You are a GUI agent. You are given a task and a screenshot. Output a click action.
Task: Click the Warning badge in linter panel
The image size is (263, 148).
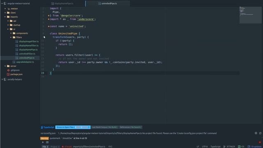point(44,138)
